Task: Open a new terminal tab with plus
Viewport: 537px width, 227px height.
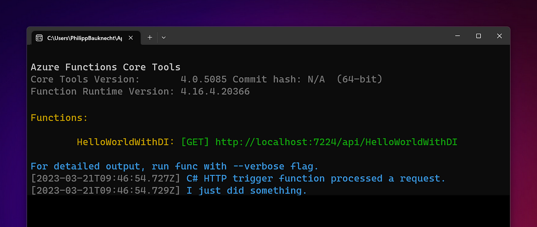Action: point(150,38)
